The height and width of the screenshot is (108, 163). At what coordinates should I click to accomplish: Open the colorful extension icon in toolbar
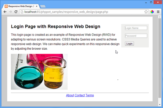152,12
